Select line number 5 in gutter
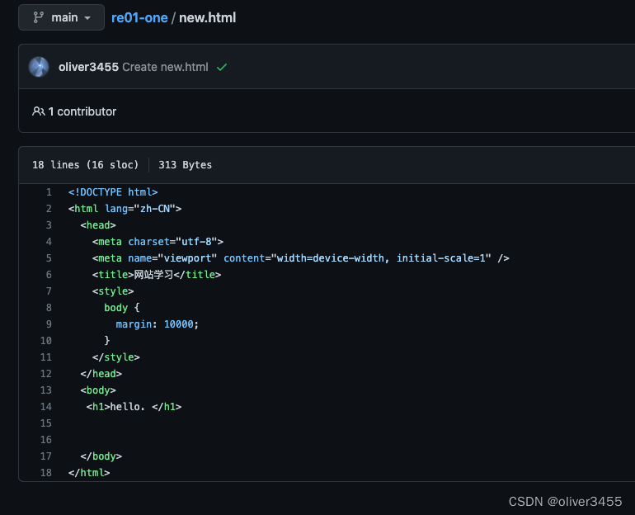Viewport: 635px width, 515px height. 49,258
